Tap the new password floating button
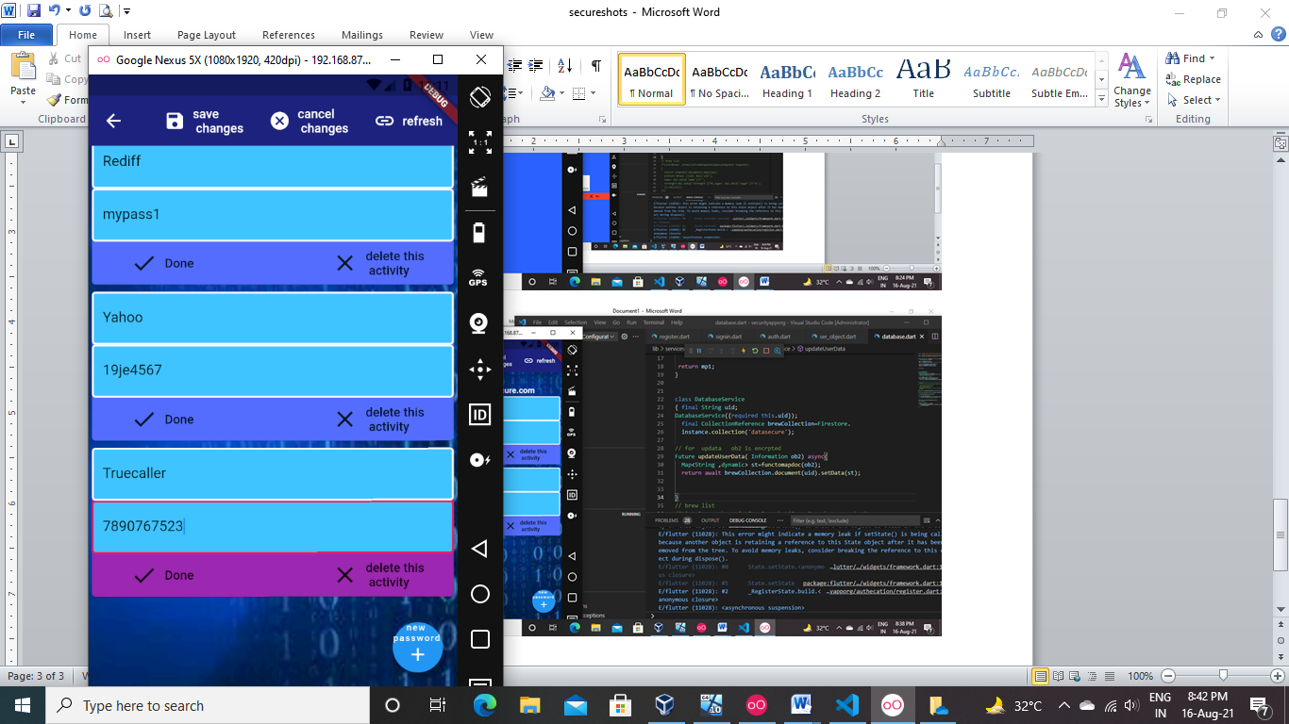 417,647
